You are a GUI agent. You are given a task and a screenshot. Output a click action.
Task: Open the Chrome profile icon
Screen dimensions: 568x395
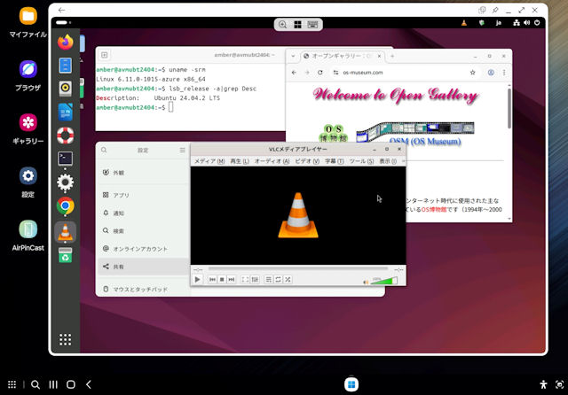click(x=491, y=73)
